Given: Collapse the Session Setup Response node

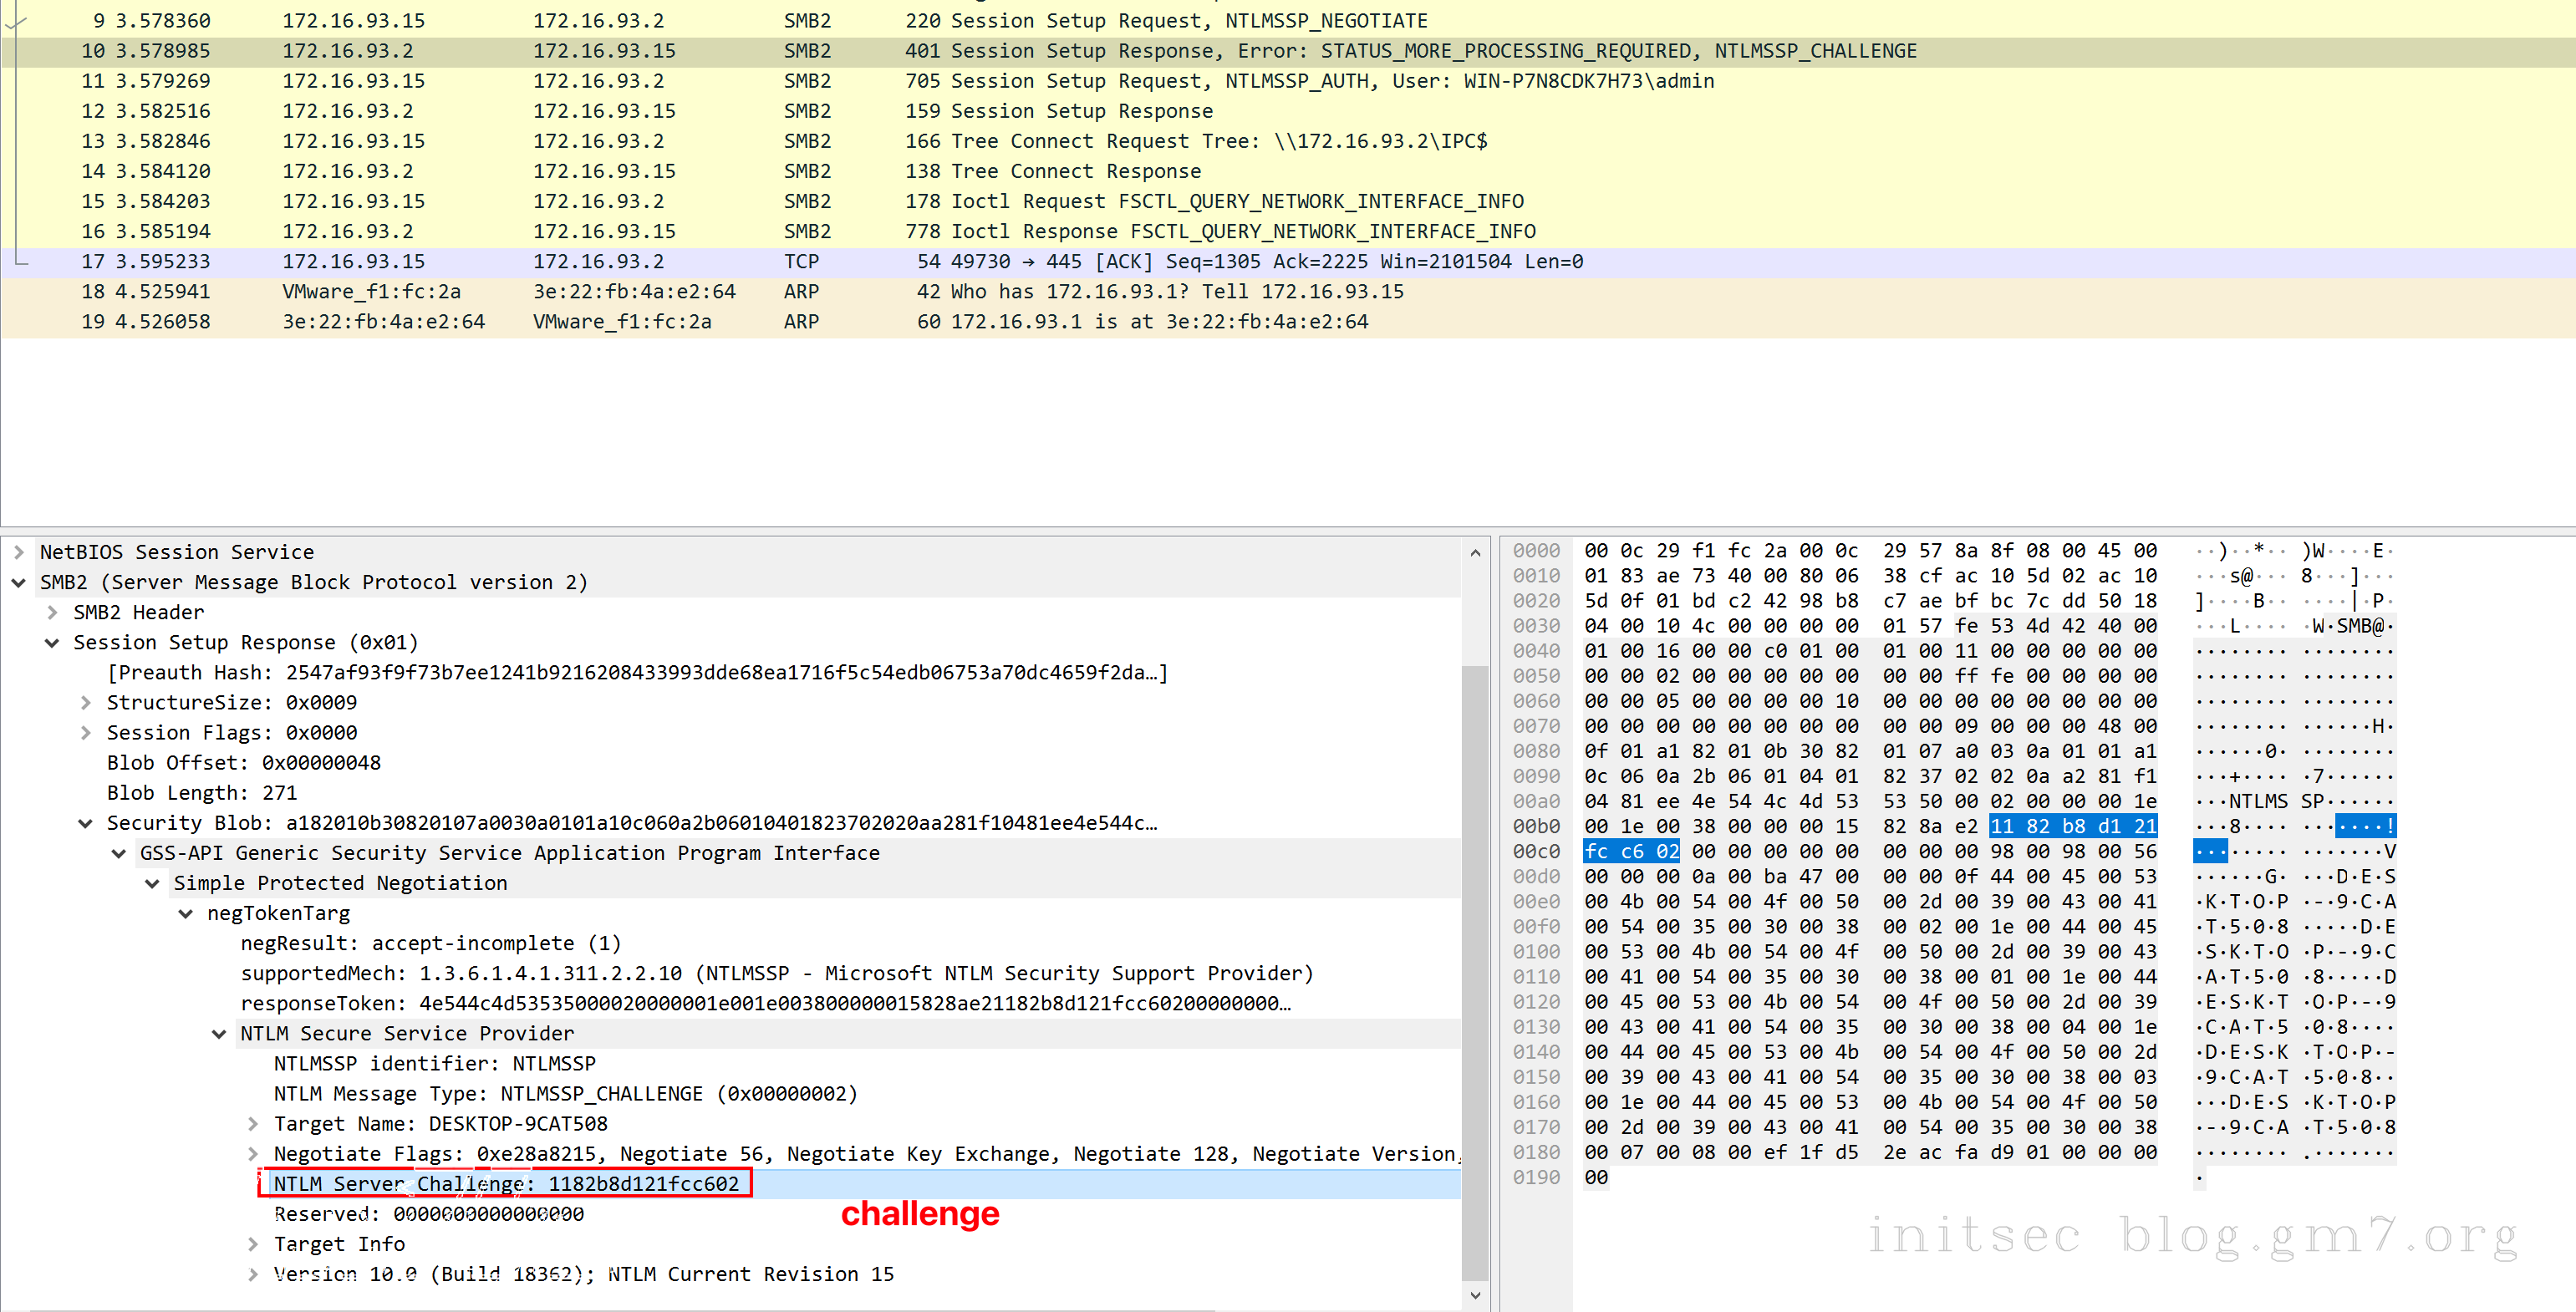Looking at the screenshot, I should tap(52, 642).
